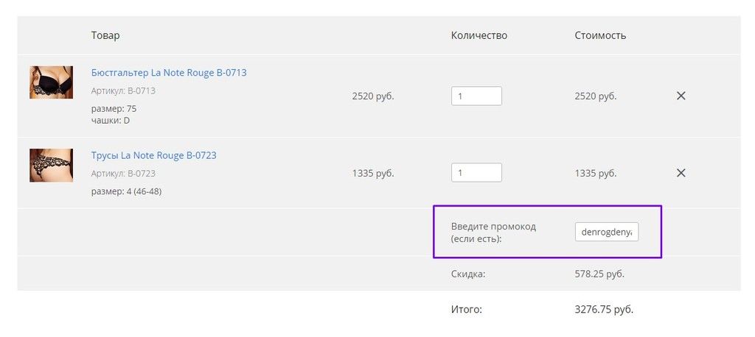Click the Количество column header
755x337 pixels.
(479, 35)
